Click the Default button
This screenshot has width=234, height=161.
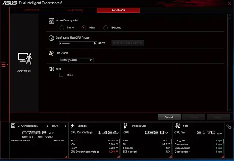[x=169, y=117]
